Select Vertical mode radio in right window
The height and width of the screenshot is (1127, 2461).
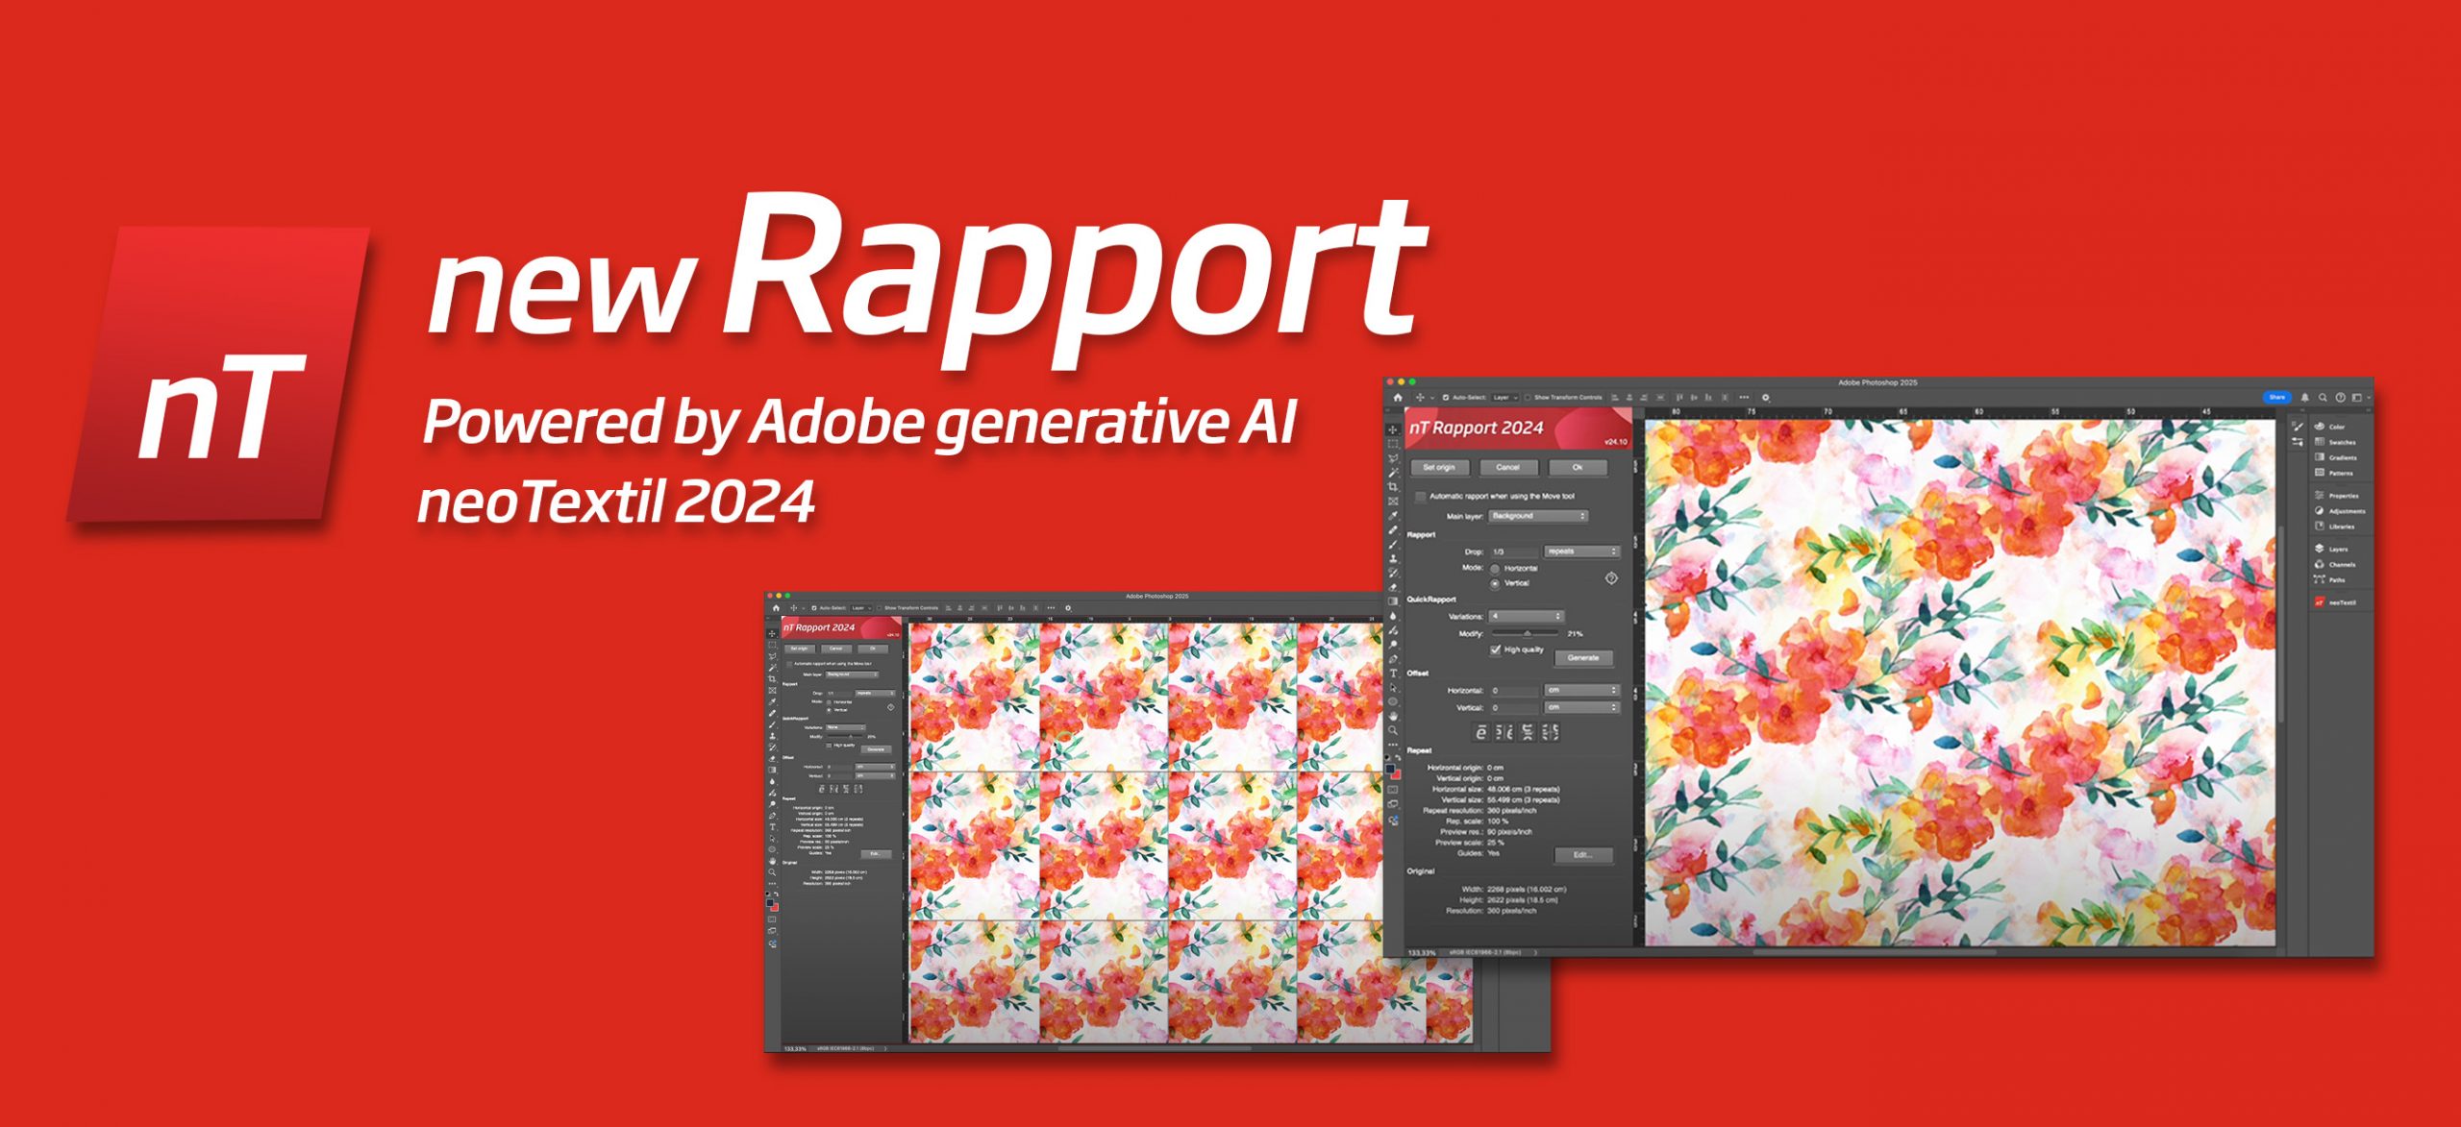pos(1495,583)
